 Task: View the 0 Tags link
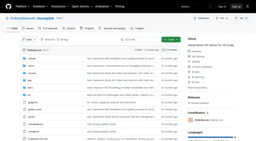63,40
